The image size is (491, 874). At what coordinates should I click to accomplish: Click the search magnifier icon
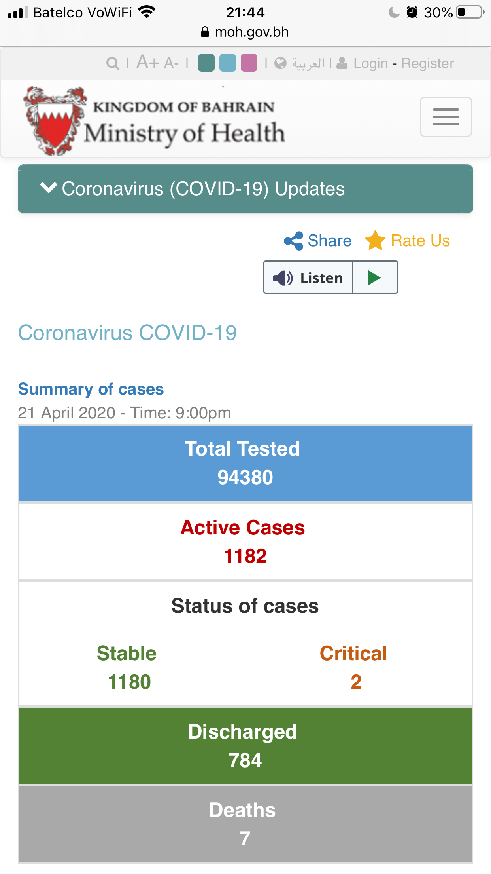(x=113, y=63)
